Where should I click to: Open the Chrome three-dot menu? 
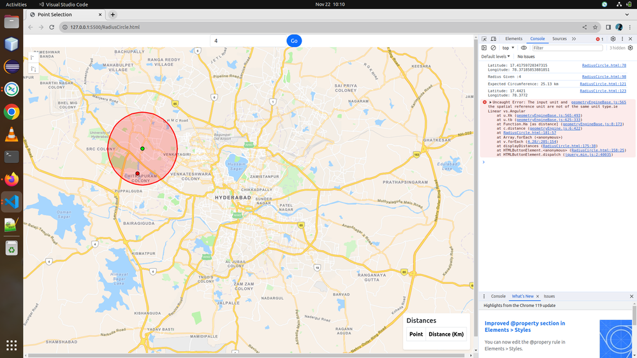click(630, 27)
